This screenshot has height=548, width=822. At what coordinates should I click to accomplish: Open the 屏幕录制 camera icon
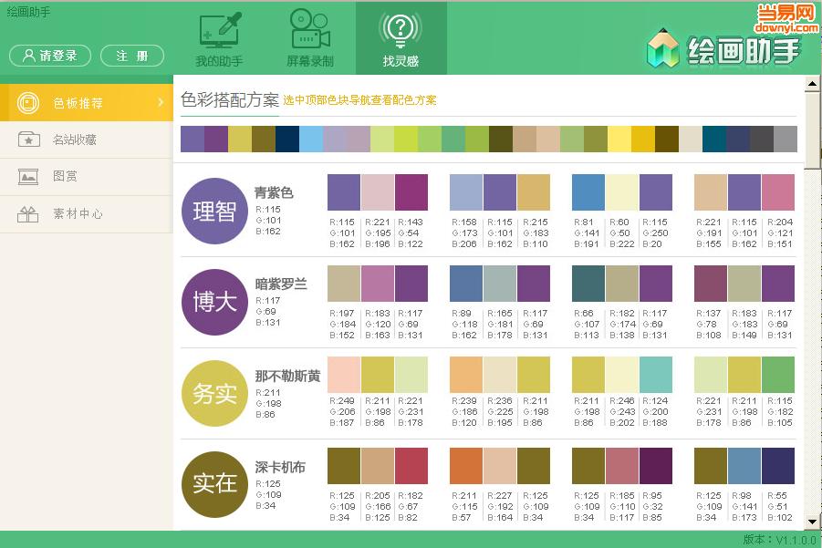[309, 30]
